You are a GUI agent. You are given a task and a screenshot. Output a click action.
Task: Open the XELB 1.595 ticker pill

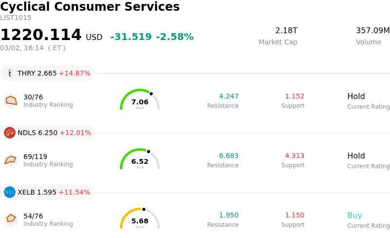coord(47,192)
